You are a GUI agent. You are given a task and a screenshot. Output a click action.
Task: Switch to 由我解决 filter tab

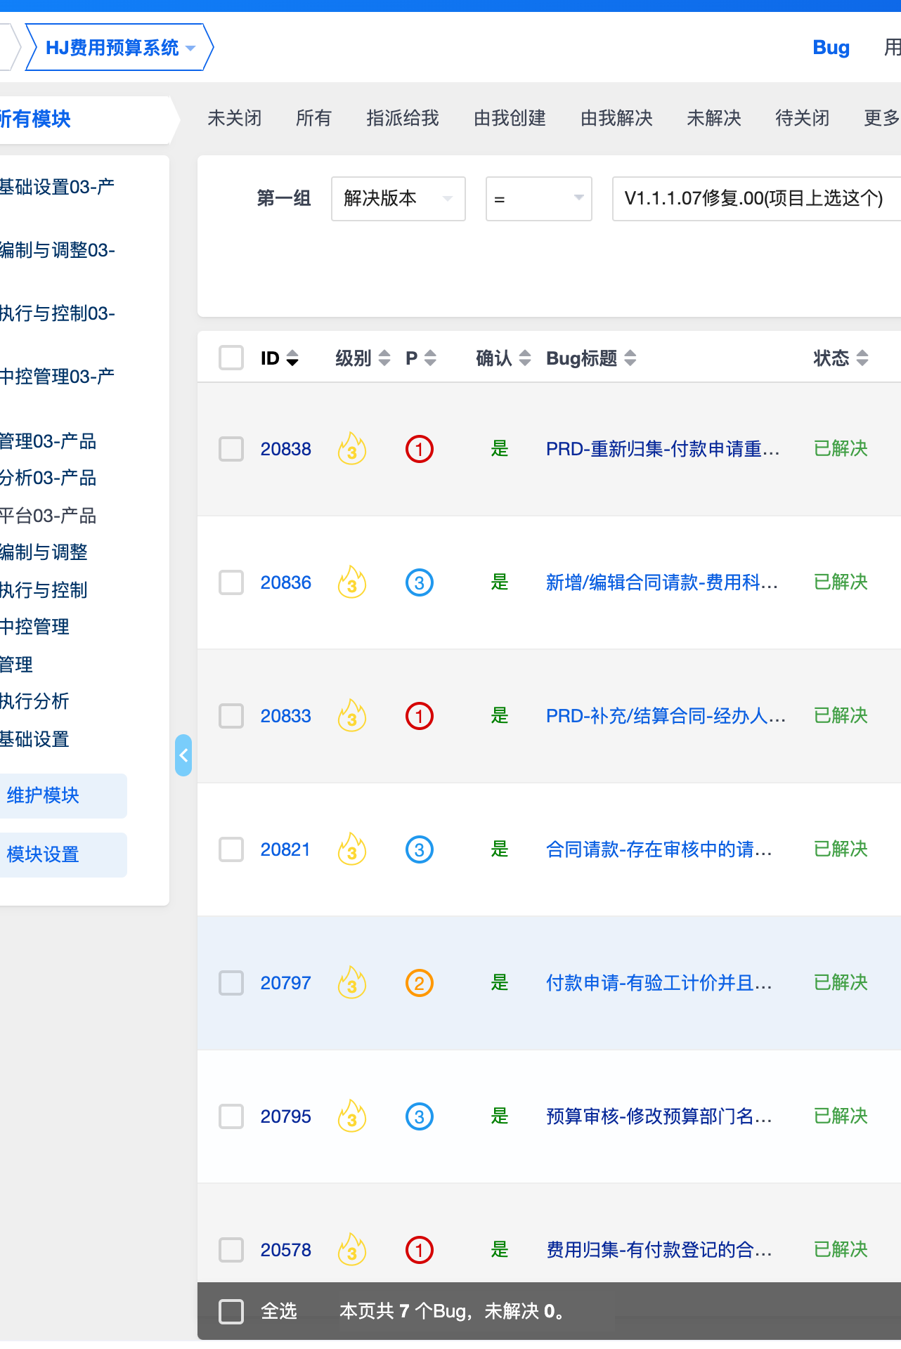point(616,118)
